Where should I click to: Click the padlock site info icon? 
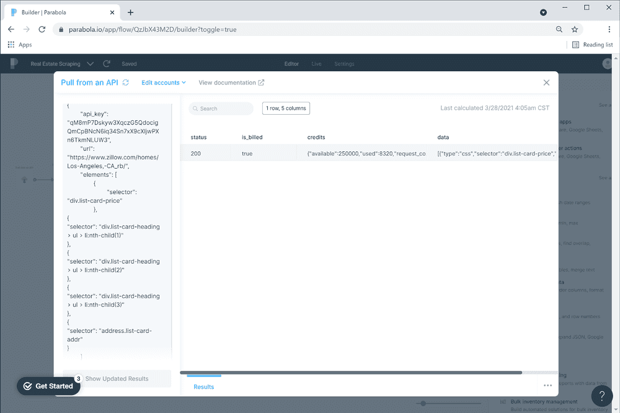pos(61,29)
